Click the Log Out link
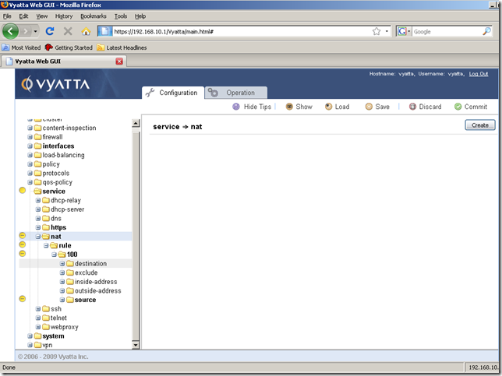This screenshot has height=376, width=502. (x=479, y=74)
